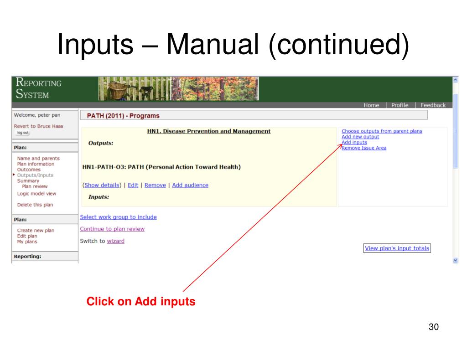Image resolution: width=467 pixels, height=350 pixels.
Task: Open Logic model view
Action: pyautogui.click(x=36, y=194)
